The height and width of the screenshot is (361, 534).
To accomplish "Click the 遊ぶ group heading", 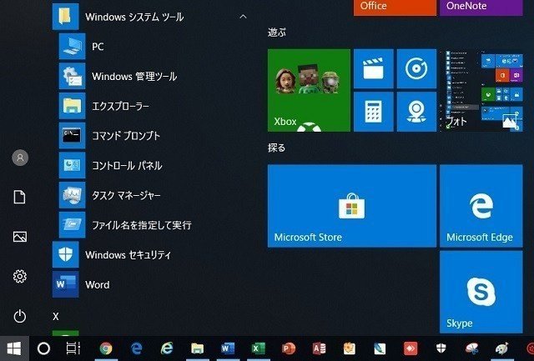I will pos(277,33).
